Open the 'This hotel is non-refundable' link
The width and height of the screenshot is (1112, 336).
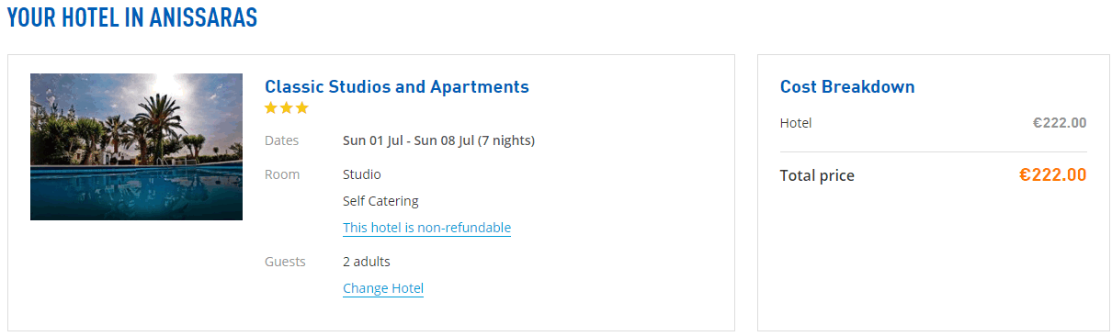[426, 228]
